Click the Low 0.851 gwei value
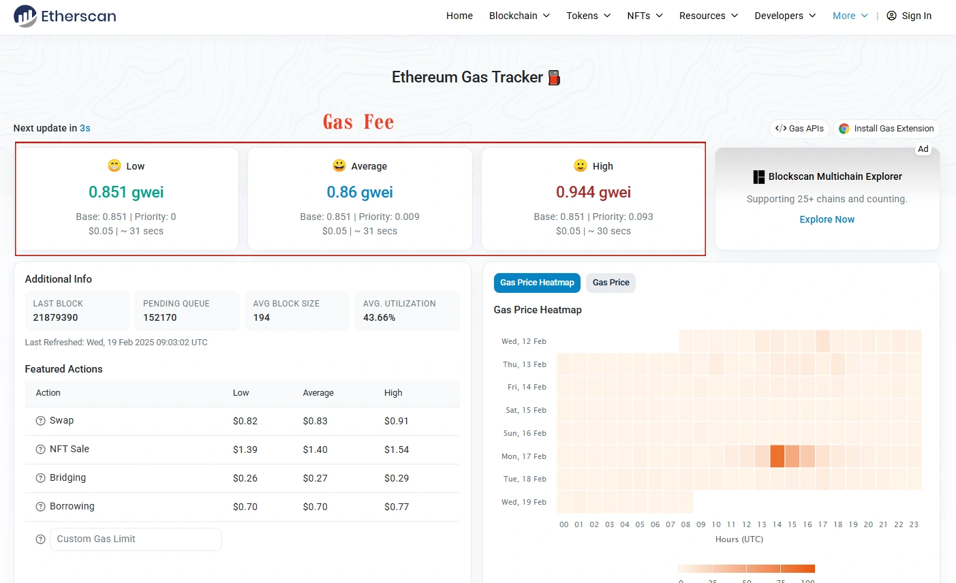956x583 pixels. pyautogui.click(x=127, y=192)
